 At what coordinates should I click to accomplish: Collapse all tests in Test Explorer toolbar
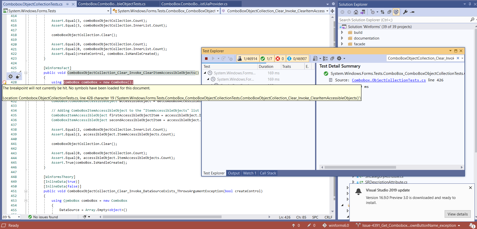(x=332, y=59)
